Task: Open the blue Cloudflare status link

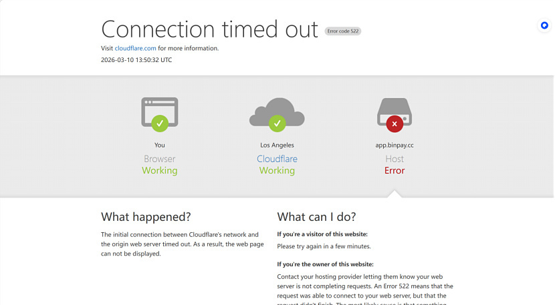Action: pyautogui.click(x=277, y=159)
